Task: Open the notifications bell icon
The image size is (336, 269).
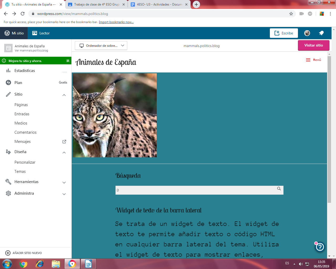Action: [x=321, y=33]
